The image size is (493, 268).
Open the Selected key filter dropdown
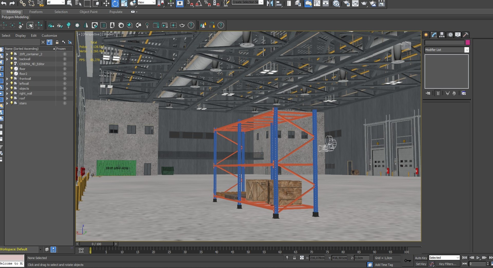444,258
